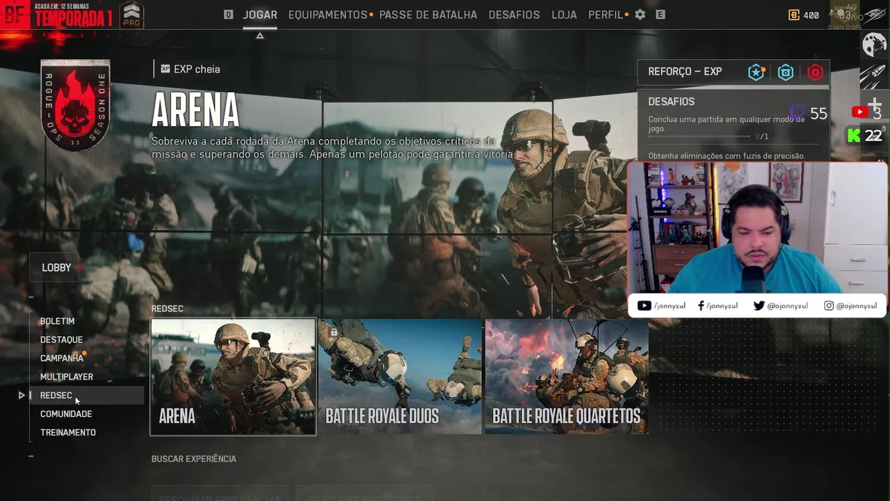The image size is (890, 501).
Task: Click the large ARENA title
Action: click(x=195, y=110)
